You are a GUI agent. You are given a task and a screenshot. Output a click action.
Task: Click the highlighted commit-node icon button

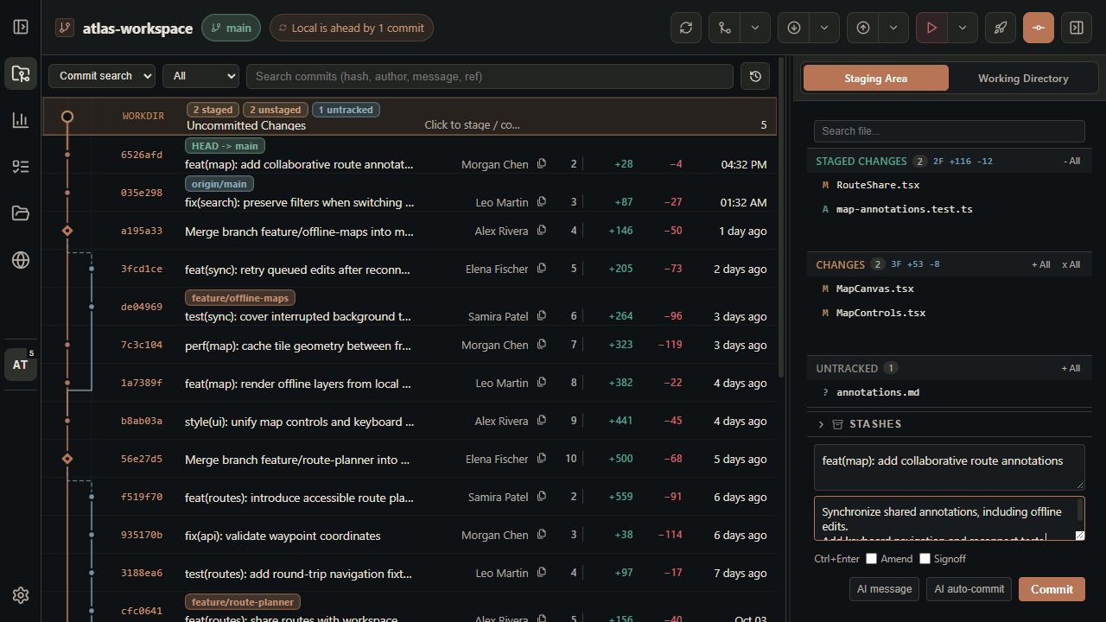point(1039,28)
